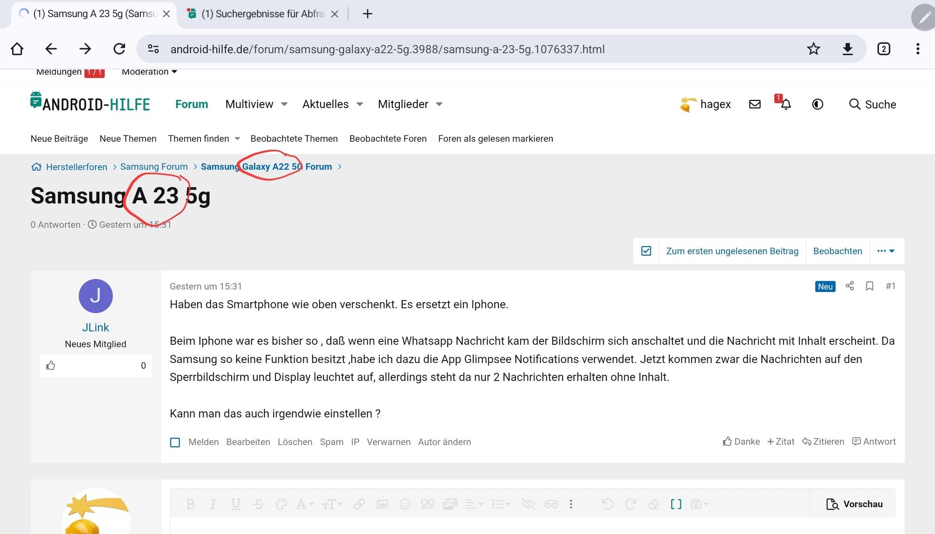This screenshot has width=935, height=534.
Task: View site information icon in address bar
Action: (153, 49)
